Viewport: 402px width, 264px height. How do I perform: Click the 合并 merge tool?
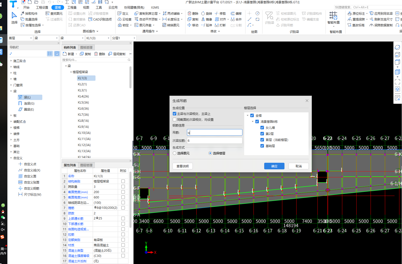tap(236, 19)
